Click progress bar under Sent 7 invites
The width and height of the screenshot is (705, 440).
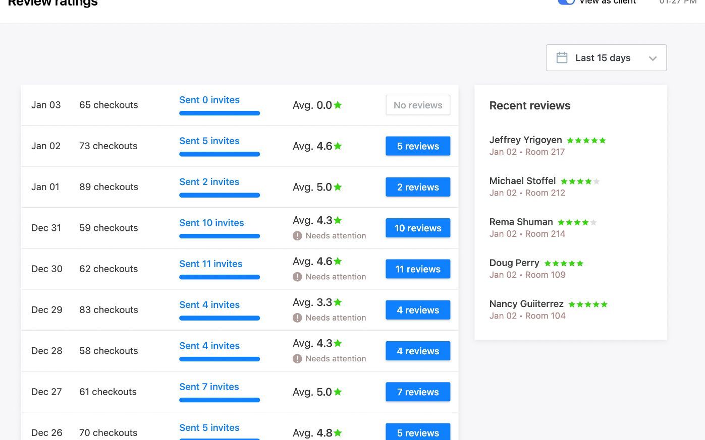coord(219,400)
